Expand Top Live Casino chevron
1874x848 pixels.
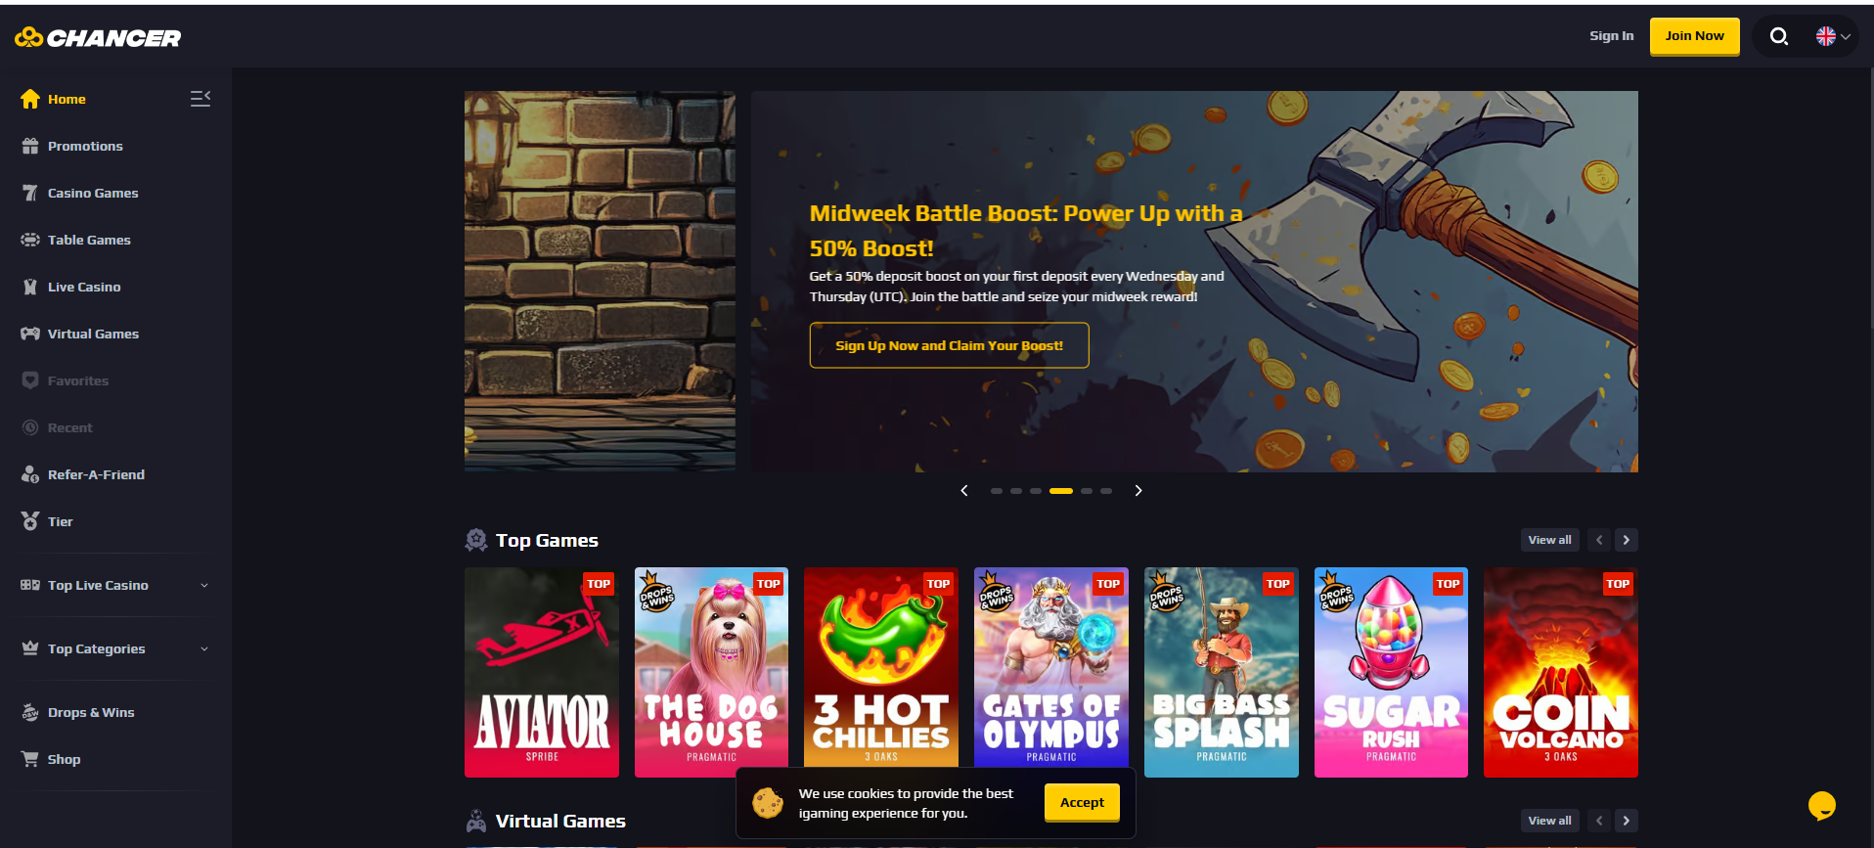pyautogui.click(x=204, y=585)
